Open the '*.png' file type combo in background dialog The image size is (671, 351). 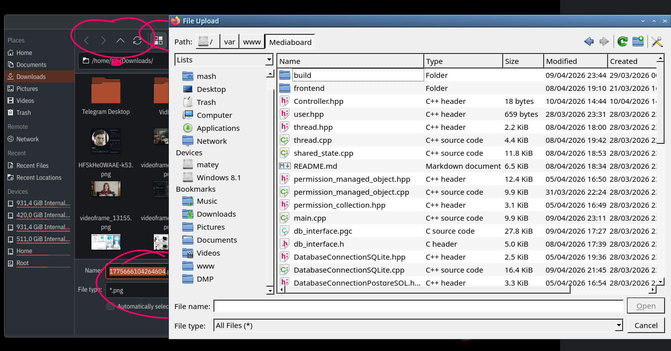click(x=137, y=290)
